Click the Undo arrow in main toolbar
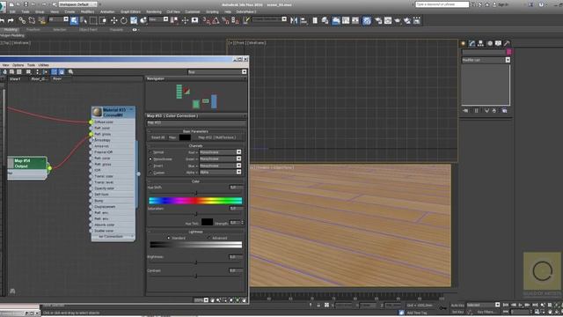 [x=2, y=20]
